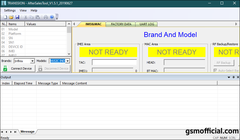Close the Output panel
The height and width of the screenshot is (140, 240).
point(238,77)
